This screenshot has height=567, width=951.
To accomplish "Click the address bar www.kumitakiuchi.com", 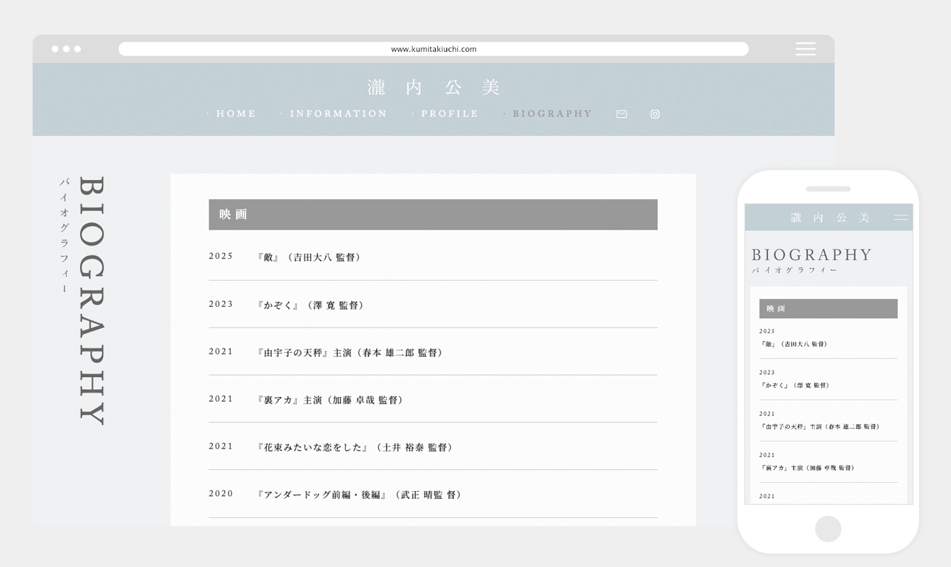I will click(434, 49).
